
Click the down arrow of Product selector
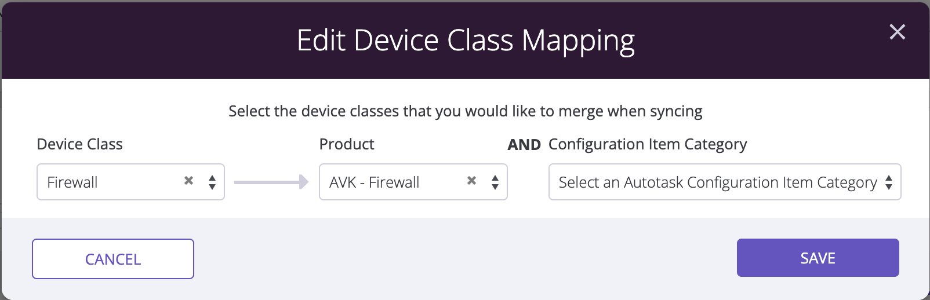(x=495, y=186)
